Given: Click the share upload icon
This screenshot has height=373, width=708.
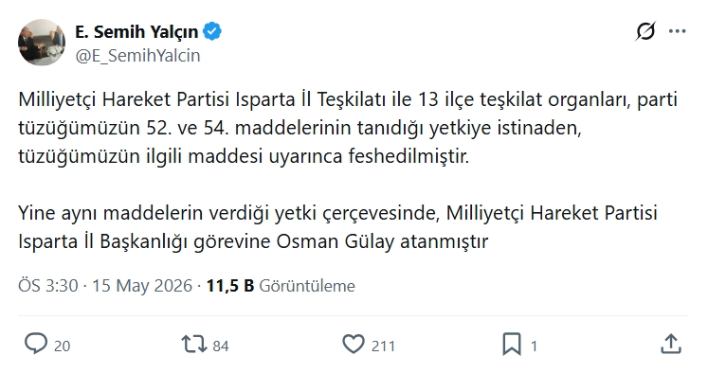Looking at the screenshot, I should pos(671,345).
